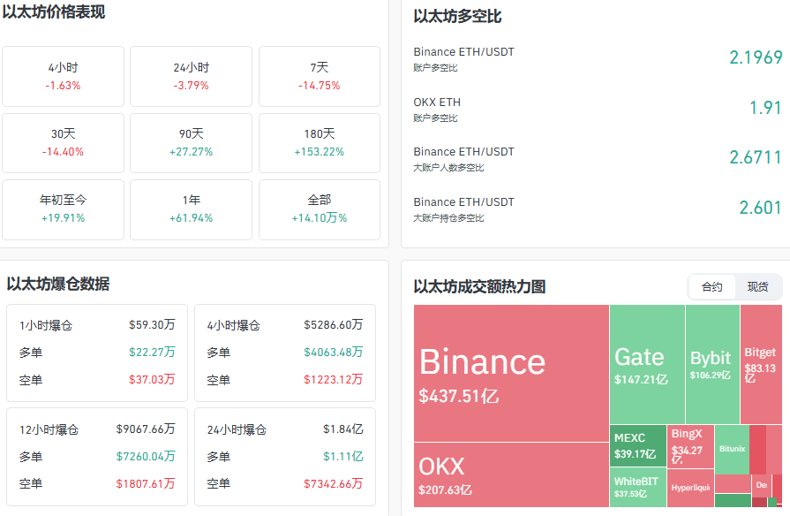Image resolution: width=790 pixels, height=516 pixels.
Task: Switch heatmap to 现货 tab
Action: [x=757, y=287]
